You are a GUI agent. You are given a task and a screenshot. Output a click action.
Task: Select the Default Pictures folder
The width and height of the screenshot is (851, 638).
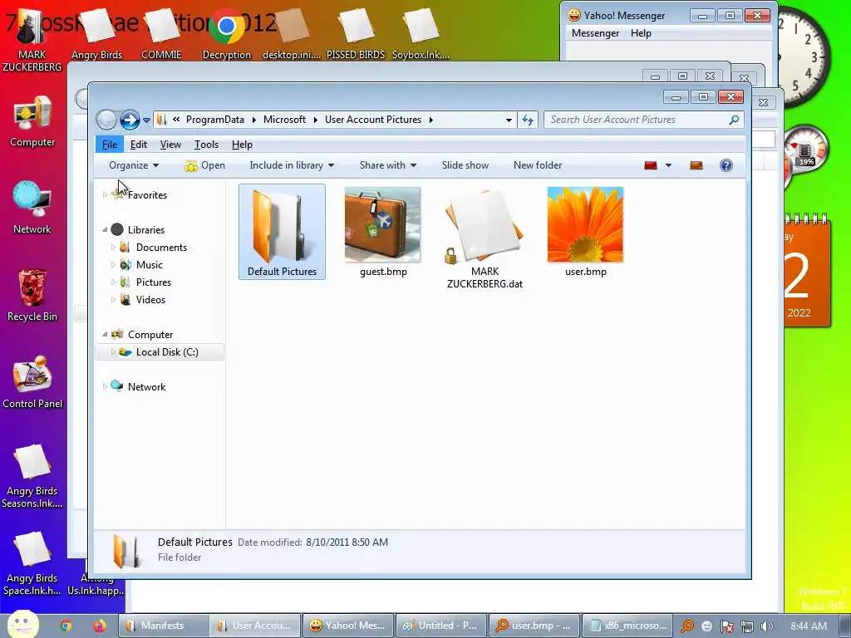[282, 232]
